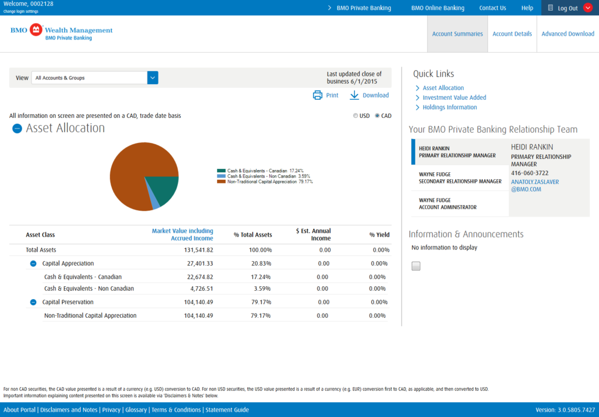
Task: Click the chevron beside Holdings Information
Action: click(417, 107)
